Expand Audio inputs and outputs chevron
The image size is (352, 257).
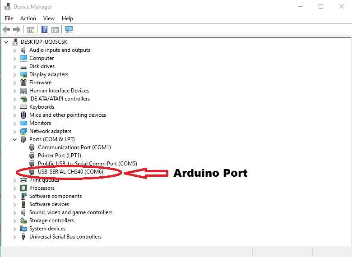click(15, 50)
